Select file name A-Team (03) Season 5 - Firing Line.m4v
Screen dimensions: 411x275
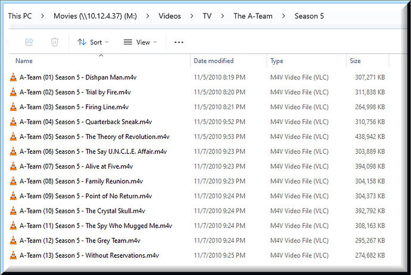click(x=74, y=107)
